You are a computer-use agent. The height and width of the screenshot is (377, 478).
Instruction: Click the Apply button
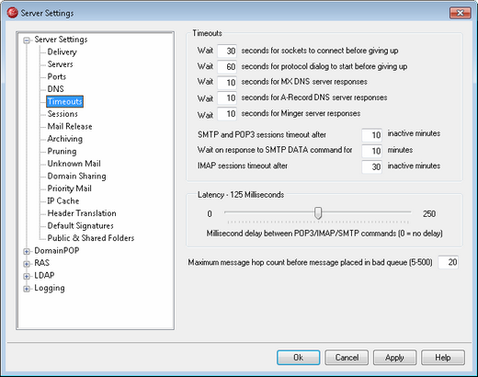394,358
